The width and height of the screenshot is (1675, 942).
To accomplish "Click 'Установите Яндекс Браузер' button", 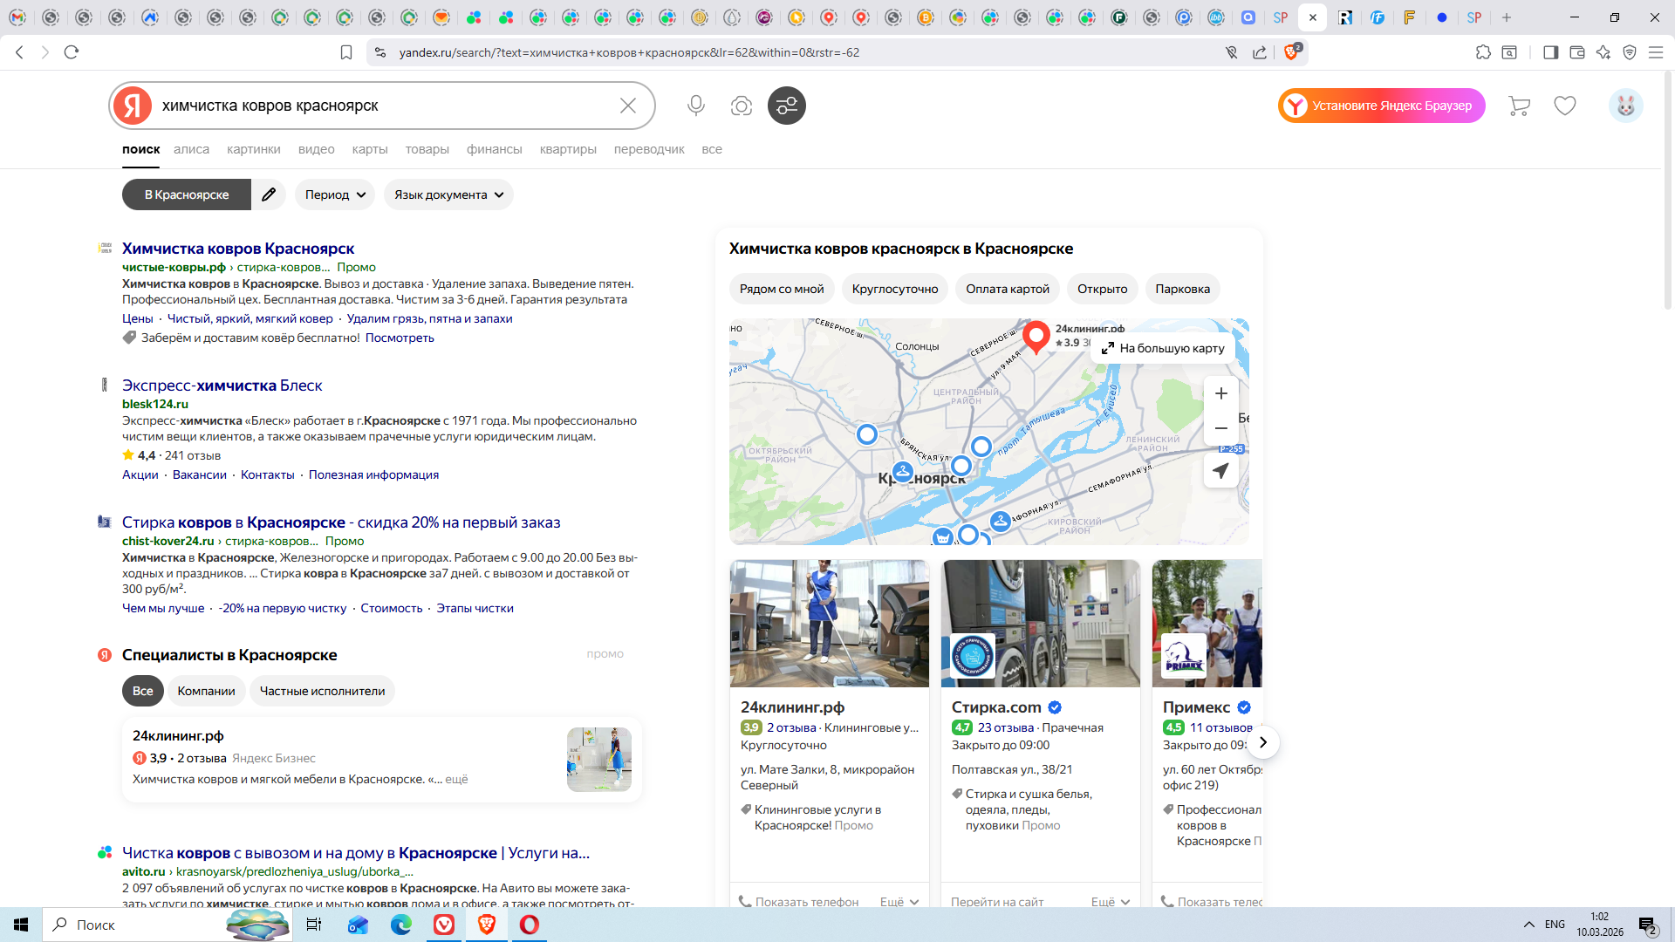I will [1381, 106].
